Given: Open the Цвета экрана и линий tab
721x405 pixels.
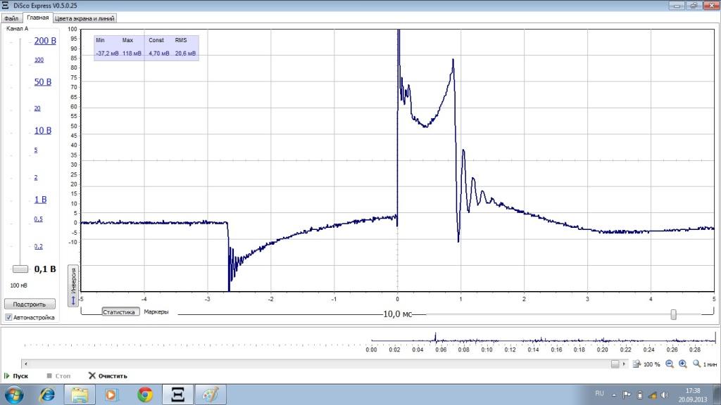Looking at the screenshot, I should (x=84, y=18).
